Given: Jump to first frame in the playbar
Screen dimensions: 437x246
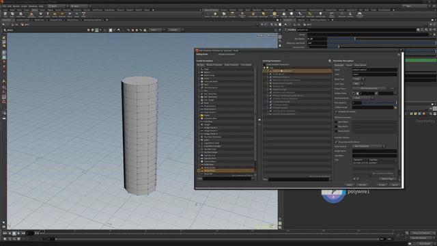Looking at the screenshot, I should [x=5, y=233].
